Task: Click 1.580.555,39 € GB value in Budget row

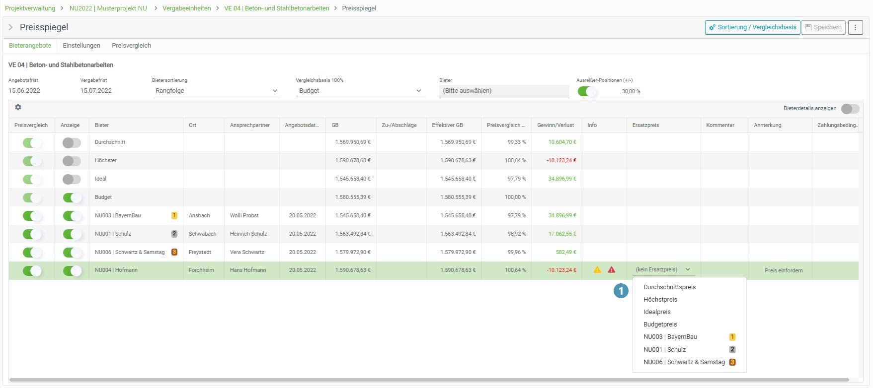Action: tap(353, 197)
